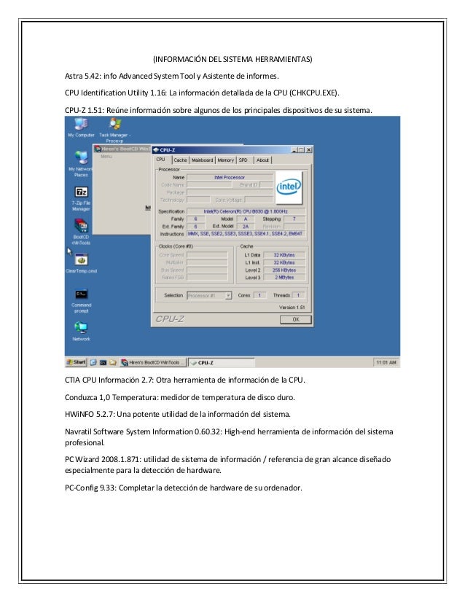Viewport: 465px width, 602px height.
Task: Click the taskbar clock showing 11:01 AM
Action: pos(386,362)
